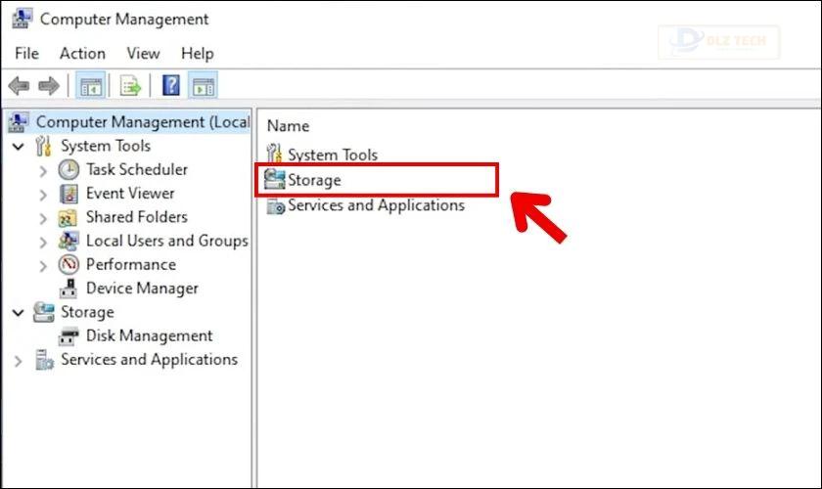
Task: Click the Name column header
Action: click(x=288, y=126)
